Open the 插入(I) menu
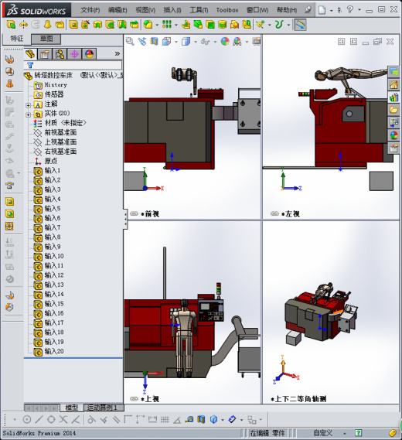402x440 pixels. pos(172,10)
